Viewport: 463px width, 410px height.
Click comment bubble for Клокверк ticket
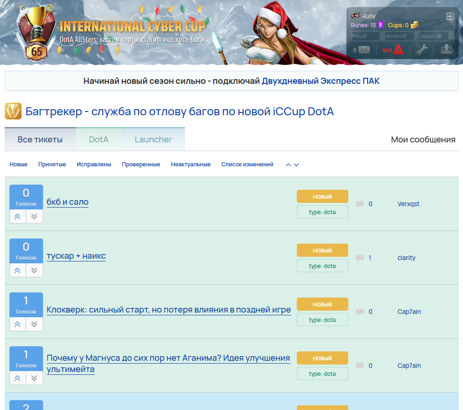pos(360,312)
